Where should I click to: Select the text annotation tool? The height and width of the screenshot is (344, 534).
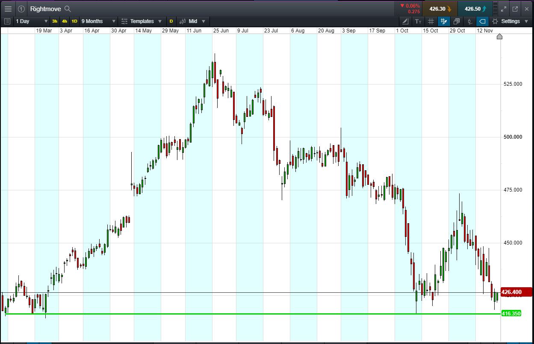418,21
